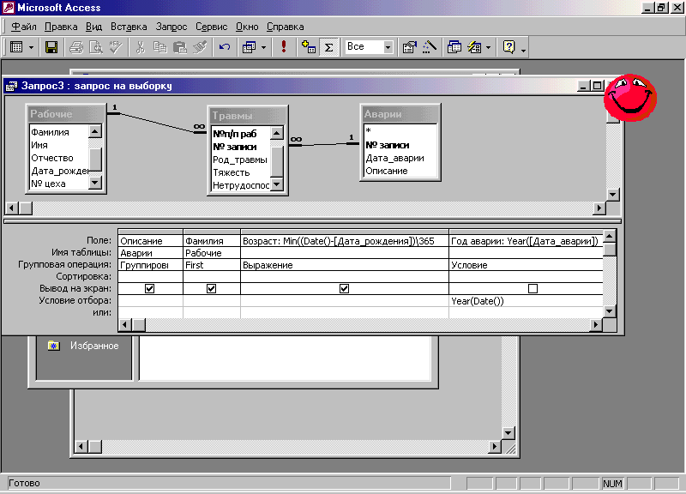The width and height of the screenshot is (686, 494).
Task: Click the Database Window icon
Action: [x=454, y=47]
